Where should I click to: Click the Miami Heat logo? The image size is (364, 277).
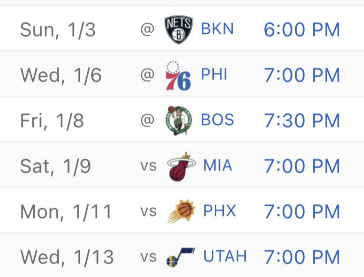coord(181,166)
